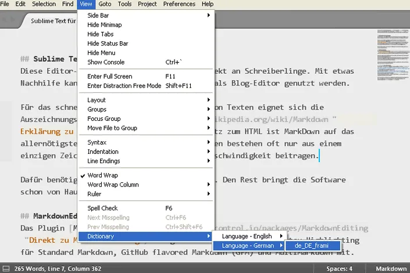Choose Hide Status Bar
The width and height of the screenshot is (410, 273).
(x=146, y=44)
